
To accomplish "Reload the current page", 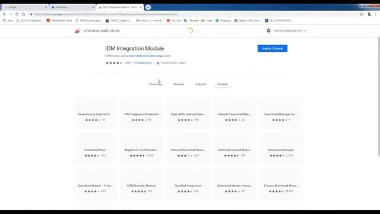I will 17,14.
